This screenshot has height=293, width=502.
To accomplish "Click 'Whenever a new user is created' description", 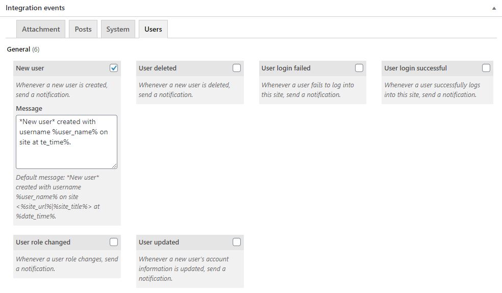I will pyautogui.click(x=62, y=90).
